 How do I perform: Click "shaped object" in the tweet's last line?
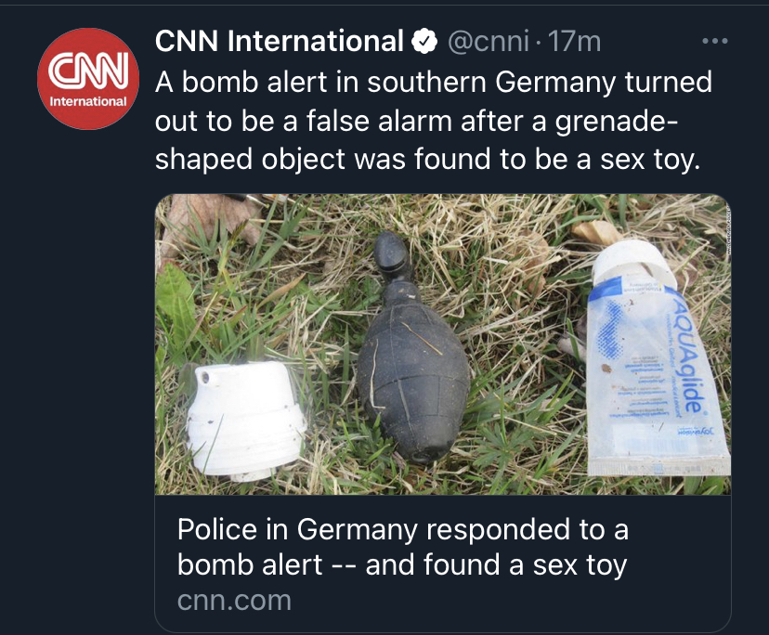pyautogui.click(x=253, y=159)
